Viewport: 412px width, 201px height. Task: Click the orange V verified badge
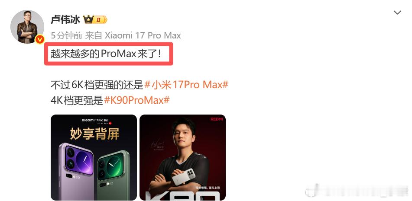pos(40,39)
